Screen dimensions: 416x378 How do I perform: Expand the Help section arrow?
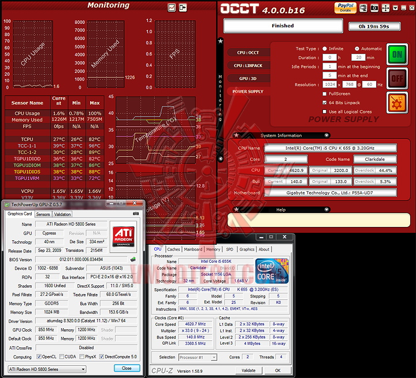(x=326, y=210)
